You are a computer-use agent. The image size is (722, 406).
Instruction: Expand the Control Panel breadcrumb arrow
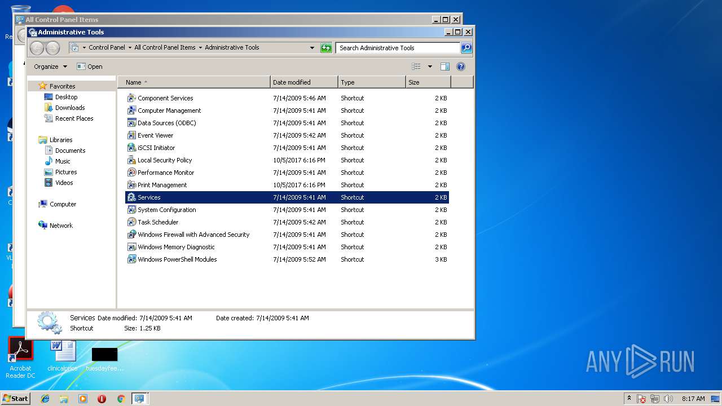coord(130,48)
